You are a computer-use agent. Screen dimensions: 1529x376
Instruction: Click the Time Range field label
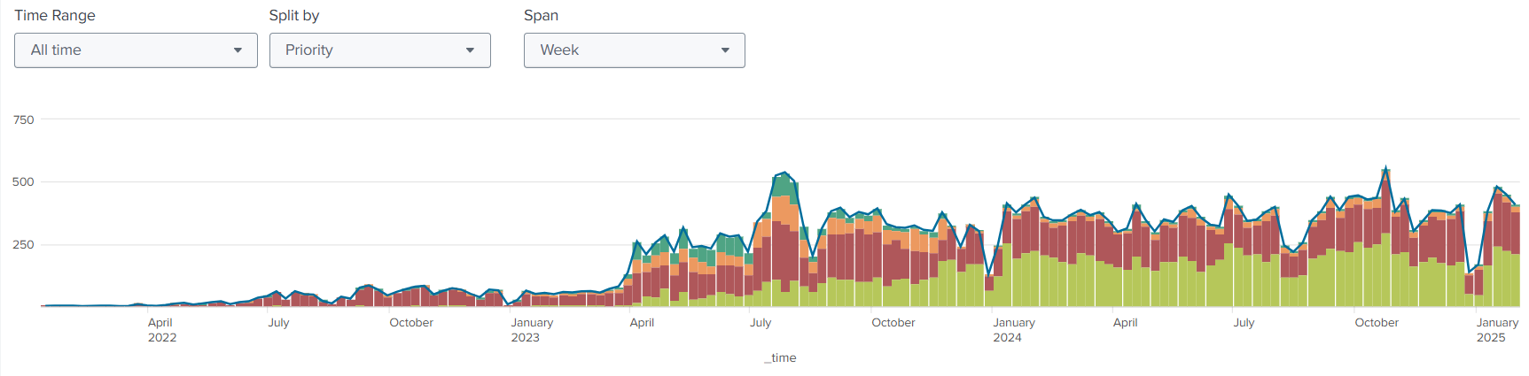click(55, 16)
